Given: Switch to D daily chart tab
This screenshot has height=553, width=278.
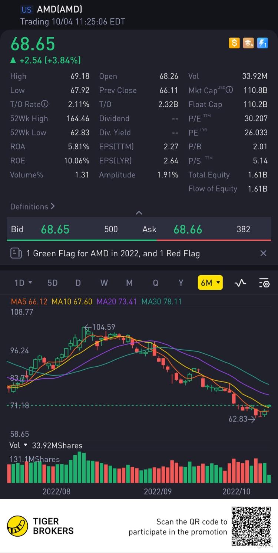Looking at the screenshot, I should pos(78,283).
